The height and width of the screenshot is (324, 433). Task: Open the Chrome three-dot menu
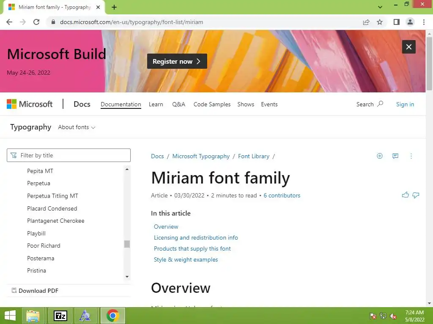[x=424, y=22]
